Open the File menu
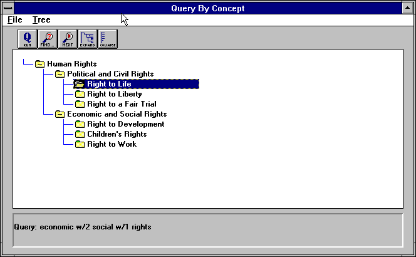 (x=15, y=20)
